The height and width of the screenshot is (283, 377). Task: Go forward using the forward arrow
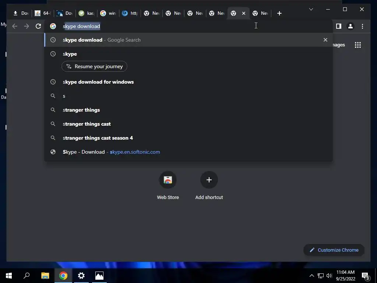27,26
